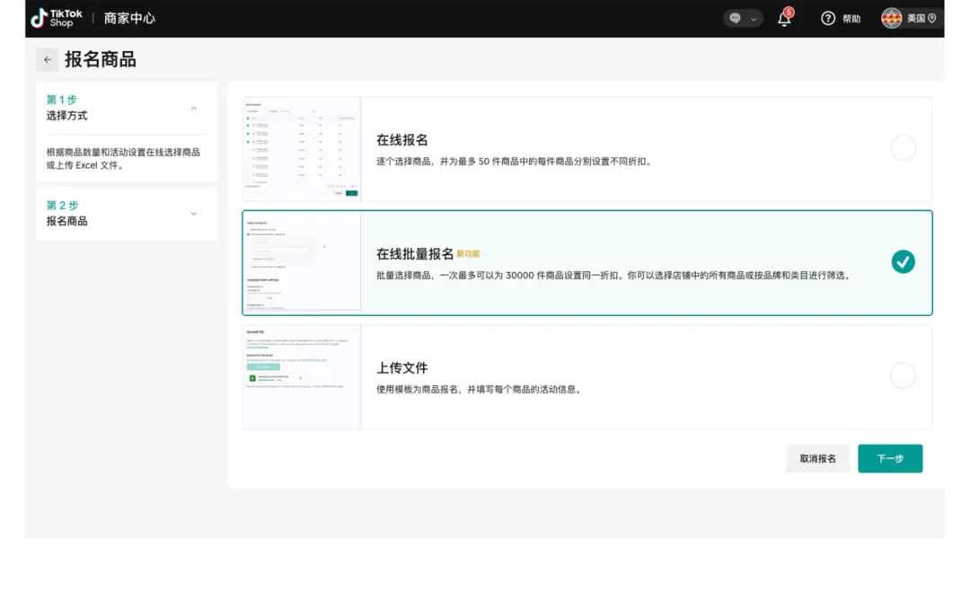Click the green checkmark on 在线批量报名
The width and height of the screenshot is (970, 599).
pyautogui.click(x=903, y=261)
